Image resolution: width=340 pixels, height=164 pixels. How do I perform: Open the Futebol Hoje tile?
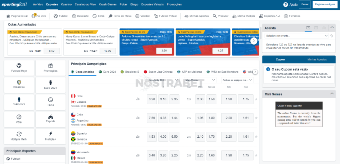(19, 68)
